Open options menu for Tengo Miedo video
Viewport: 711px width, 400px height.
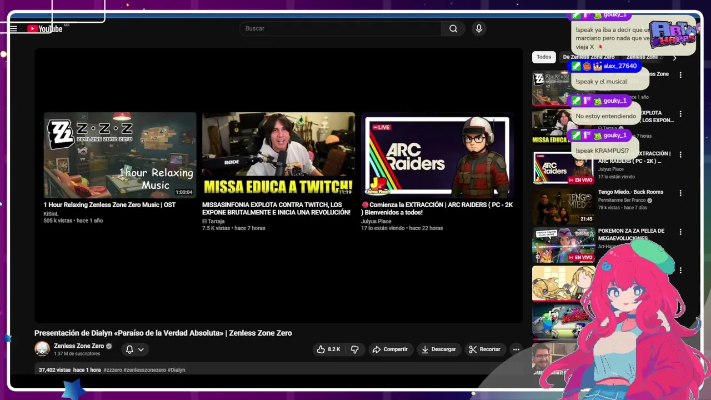click(x=680, y=193)
